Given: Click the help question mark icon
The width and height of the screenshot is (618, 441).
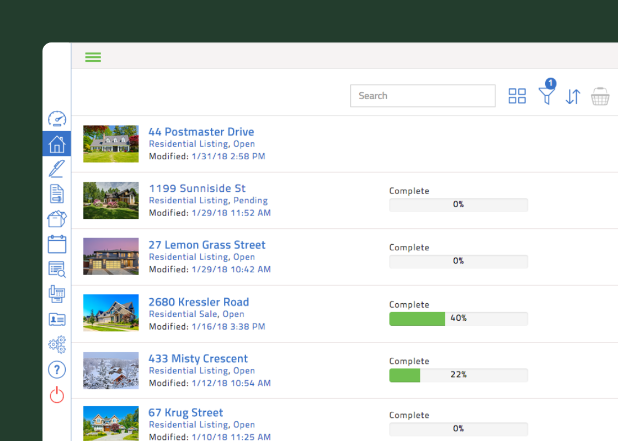Looking at the screenshot, I should (x=57, y=370).
